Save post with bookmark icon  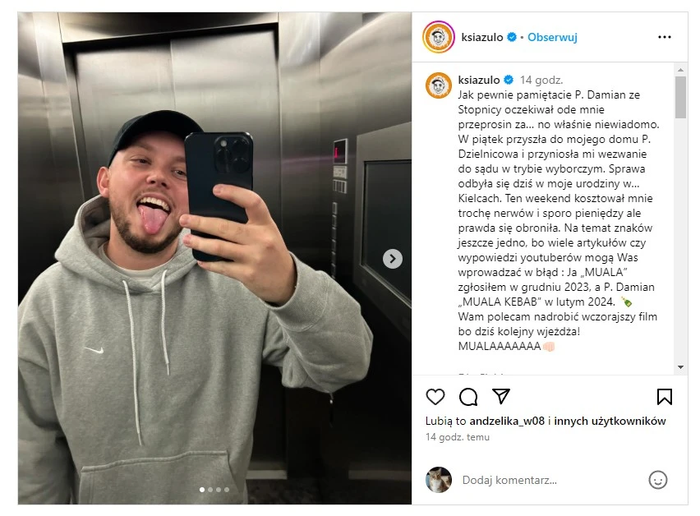[x=665, y=397]
